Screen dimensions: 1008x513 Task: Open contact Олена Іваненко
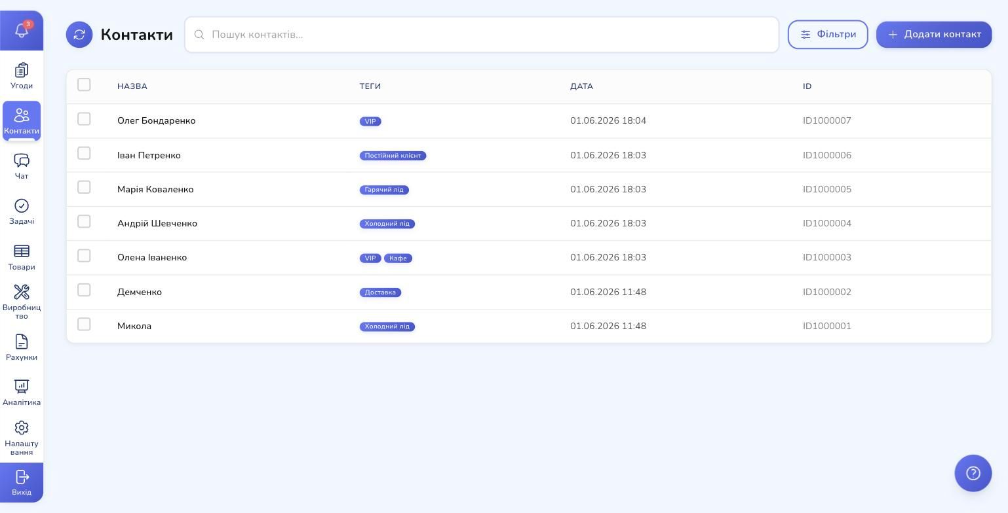[x=152, y=258]
